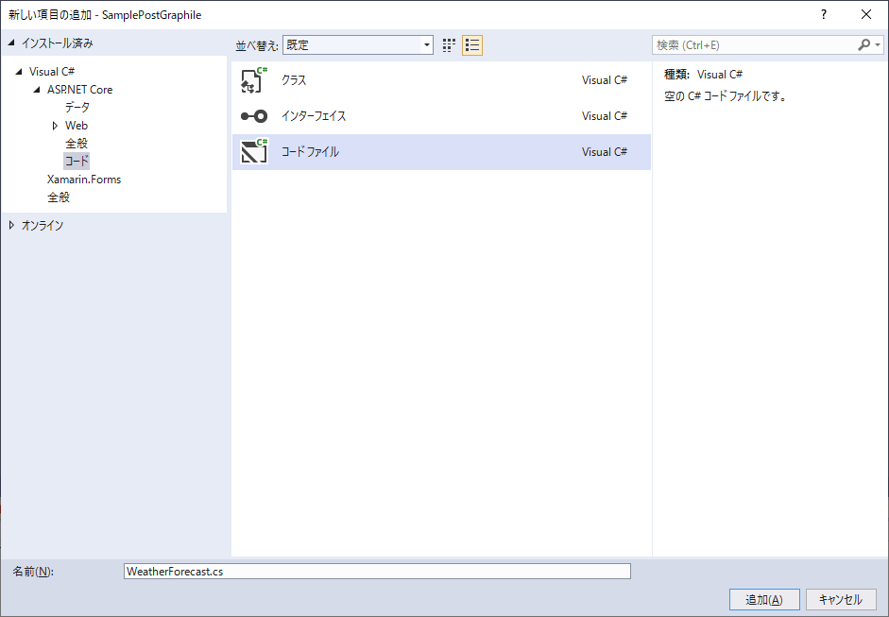This screenshot has width=889, height=617.
Task: Select the コード ファイル code file icon
Action: [x=253, y=151]
